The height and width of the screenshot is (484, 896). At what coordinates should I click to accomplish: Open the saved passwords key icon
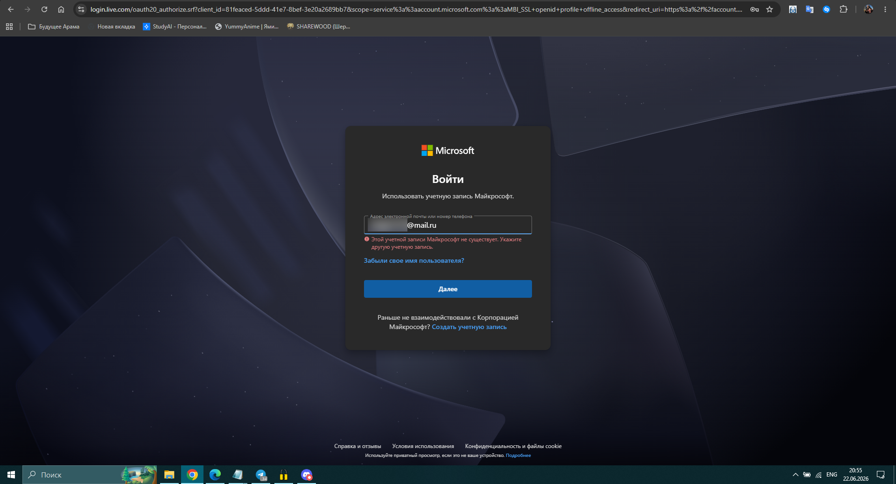point(754,9)
